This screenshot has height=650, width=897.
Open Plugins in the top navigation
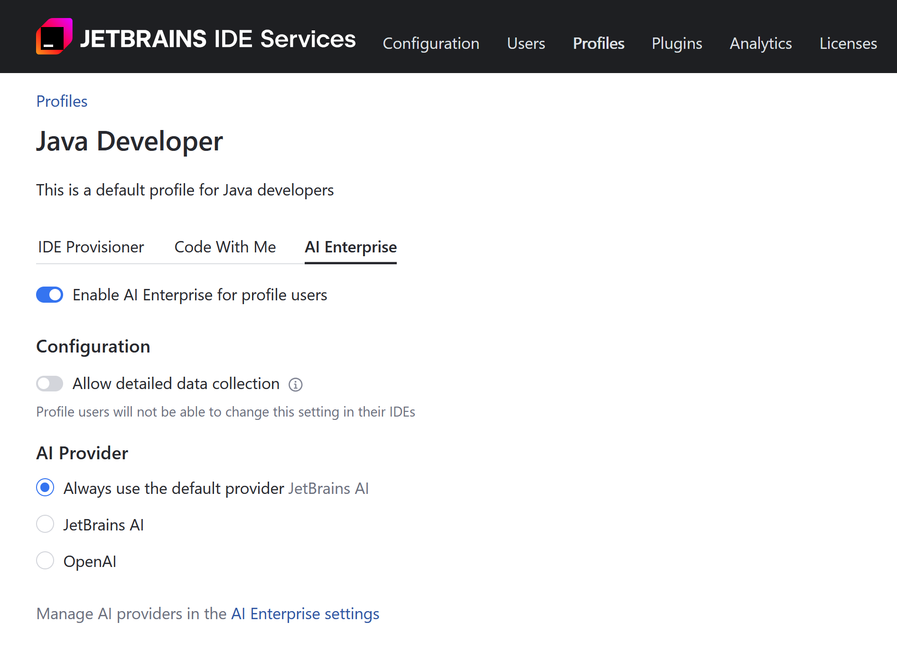(x=677, y=43)
